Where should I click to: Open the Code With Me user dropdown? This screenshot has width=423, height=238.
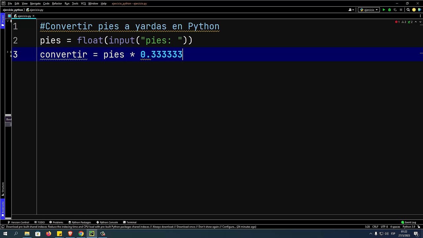[351, 10]
